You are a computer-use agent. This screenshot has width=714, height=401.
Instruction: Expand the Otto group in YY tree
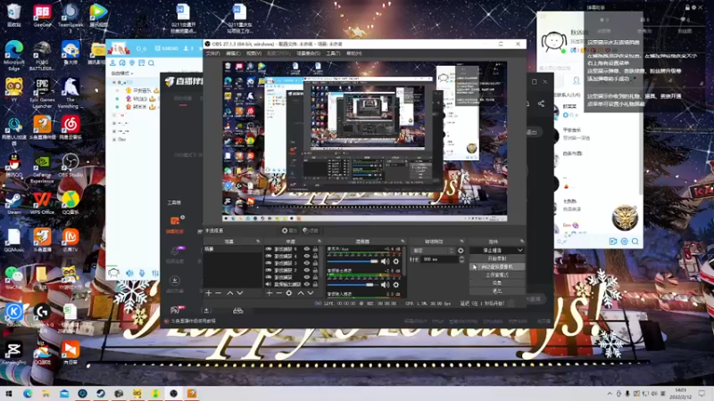pos(114,139)
